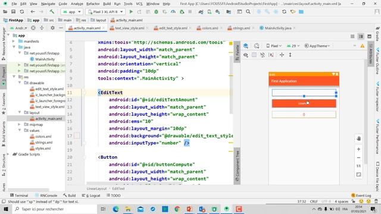Open the app run configuration dropdown
Image resolution: width=381 pixels, height=214 pixels.
pyautogui.click(x=71, y=12)
